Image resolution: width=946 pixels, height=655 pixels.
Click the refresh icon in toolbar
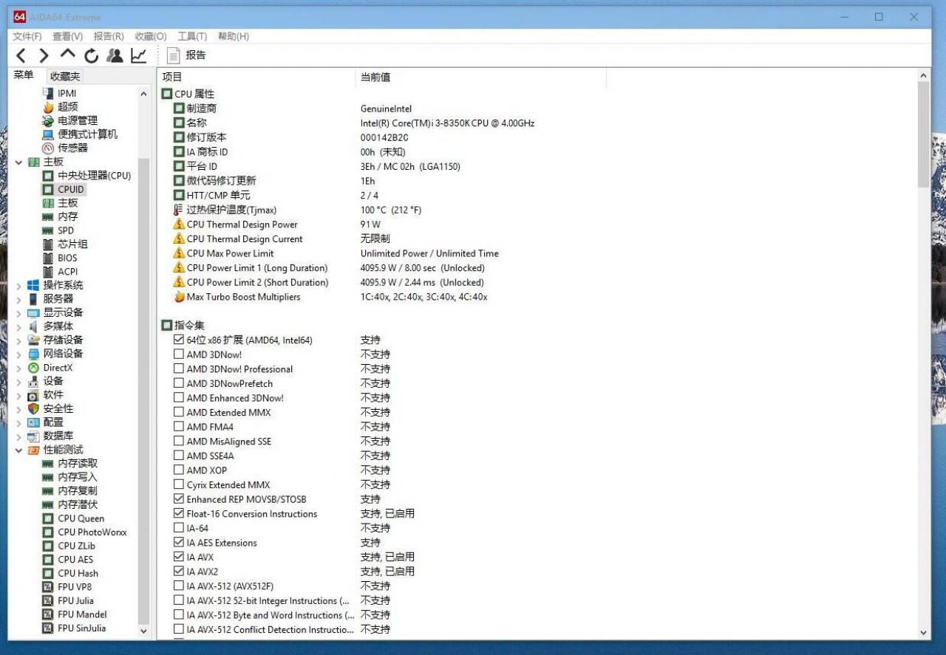click(92, 55)
